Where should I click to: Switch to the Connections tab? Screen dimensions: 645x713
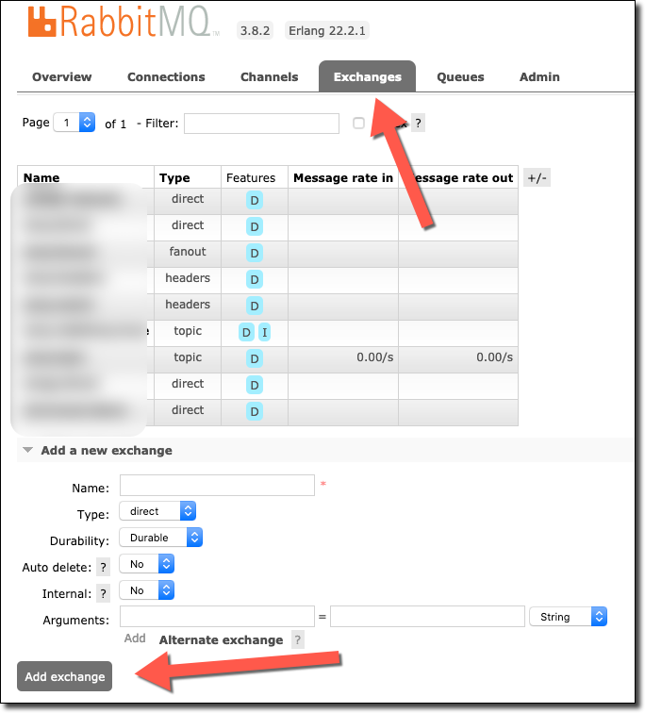(x=166, y=76)
